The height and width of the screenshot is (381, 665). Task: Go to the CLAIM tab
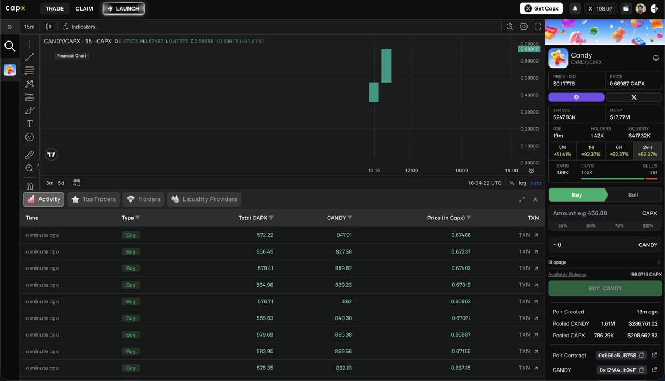84,9
